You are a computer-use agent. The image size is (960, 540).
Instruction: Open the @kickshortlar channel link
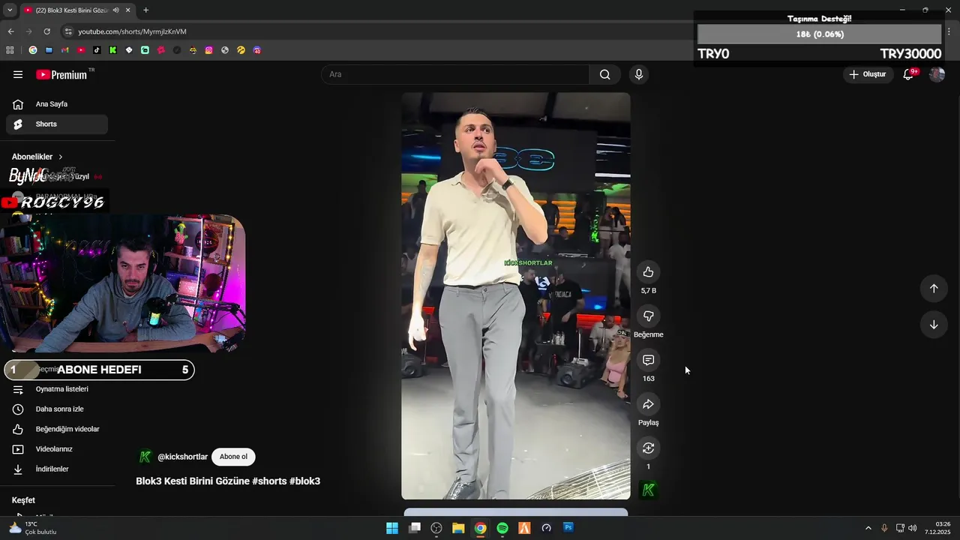coord(182,457)
